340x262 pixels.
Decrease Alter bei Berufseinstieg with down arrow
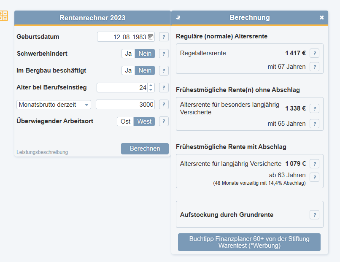[151, 90]
